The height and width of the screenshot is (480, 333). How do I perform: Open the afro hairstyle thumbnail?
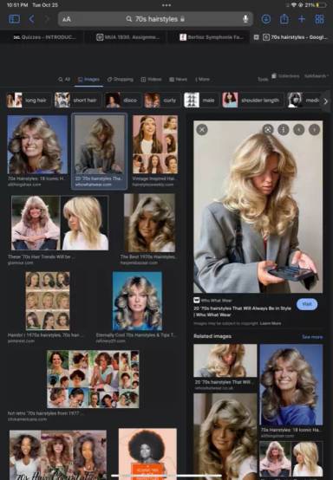click(x=147, y=454)
